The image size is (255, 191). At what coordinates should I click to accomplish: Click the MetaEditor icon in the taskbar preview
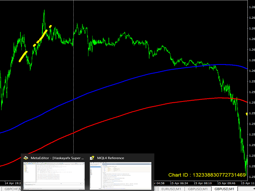pyautogui.click(x=26, y=158)
